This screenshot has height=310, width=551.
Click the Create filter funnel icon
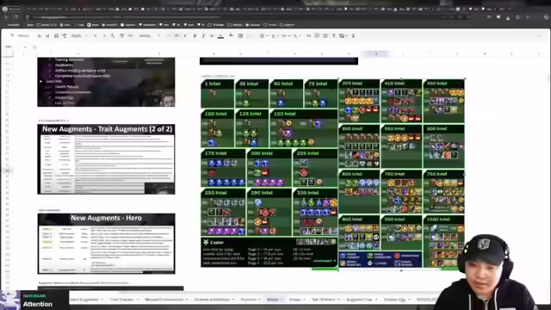334,36
